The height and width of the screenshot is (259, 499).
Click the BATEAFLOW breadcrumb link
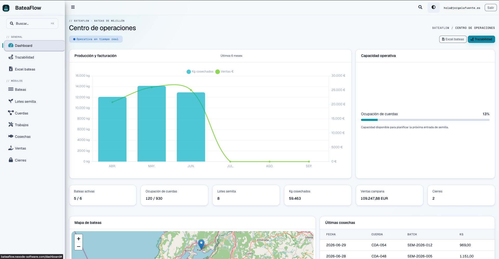441,28
